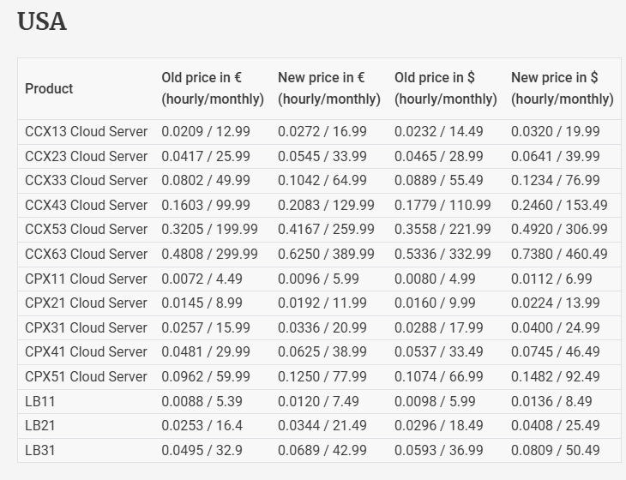Image resolution: width=626 pixels, height=480 pixels.
Task: Select the 0.2083 / 129.99 price cell
Action: tap(326, 206)
